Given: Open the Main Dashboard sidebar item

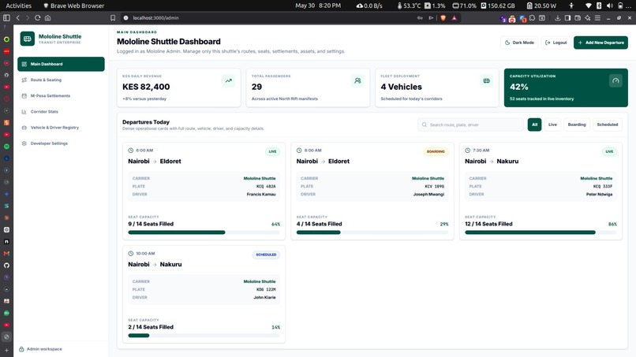Looking at the screenshot, I should pyautogui.click(x=61, y=64).
